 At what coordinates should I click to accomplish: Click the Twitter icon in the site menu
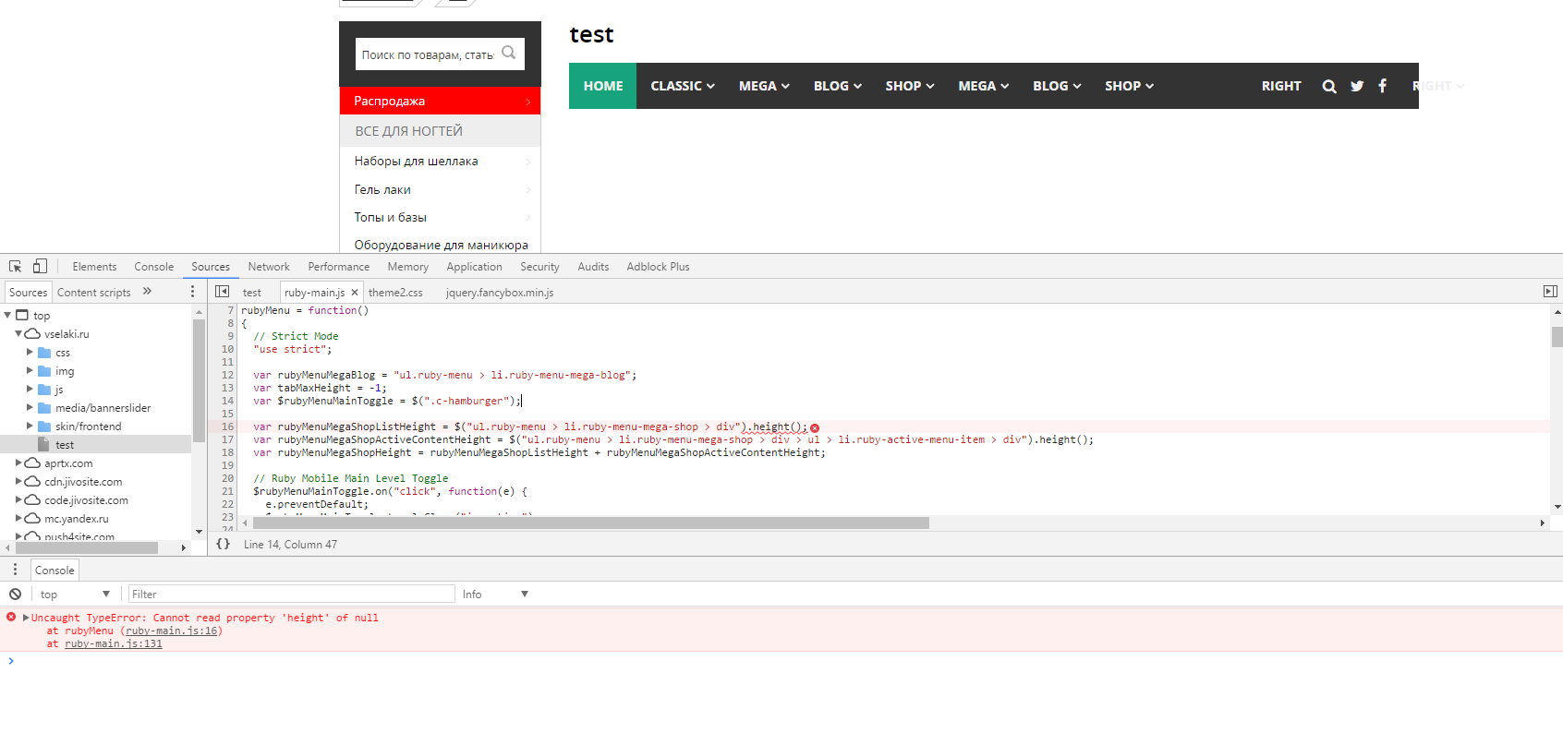point(1357,86)
